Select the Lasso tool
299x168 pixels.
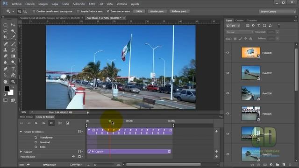pos(5,31)
